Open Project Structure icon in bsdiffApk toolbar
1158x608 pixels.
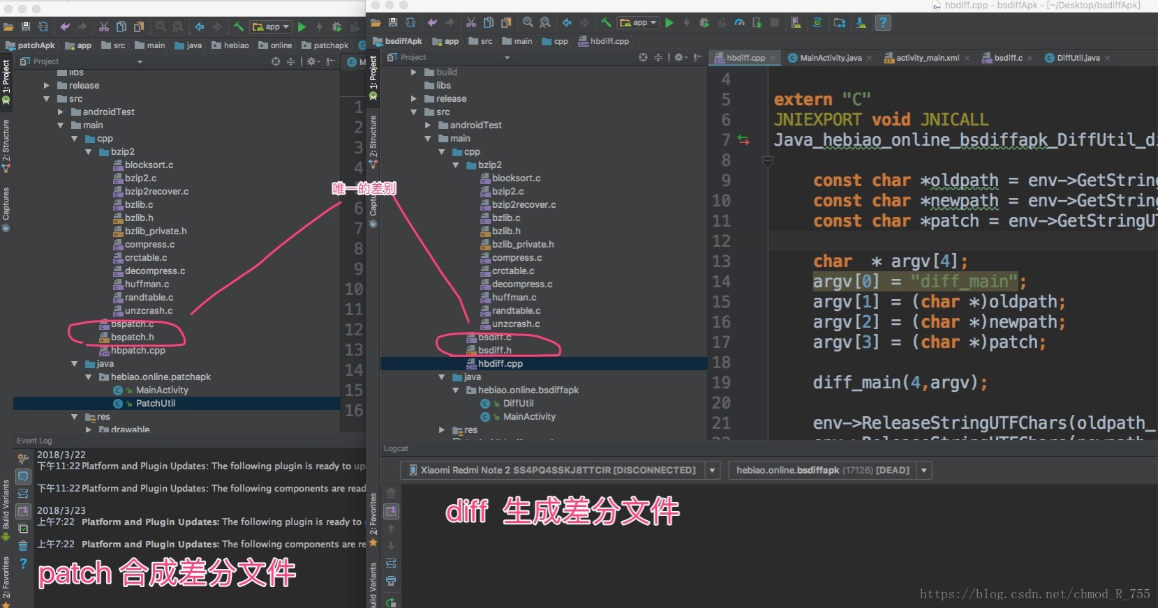840,23
